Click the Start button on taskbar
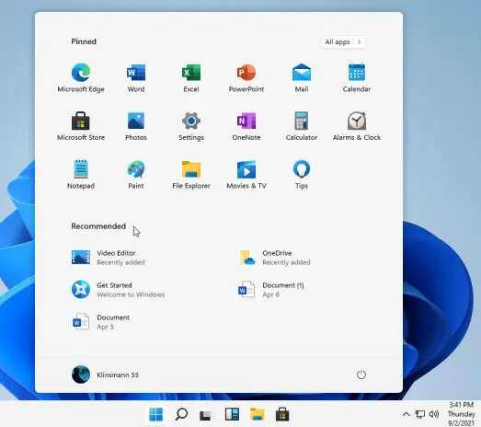 pyautogui.click(x=155, y=414)
